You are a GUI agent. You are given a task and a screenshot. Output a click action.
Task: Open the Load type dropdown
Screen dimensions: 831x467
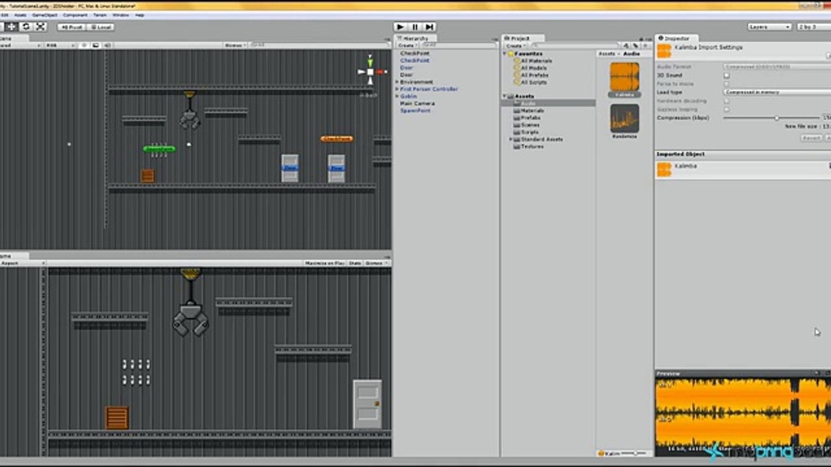[776, 92]
